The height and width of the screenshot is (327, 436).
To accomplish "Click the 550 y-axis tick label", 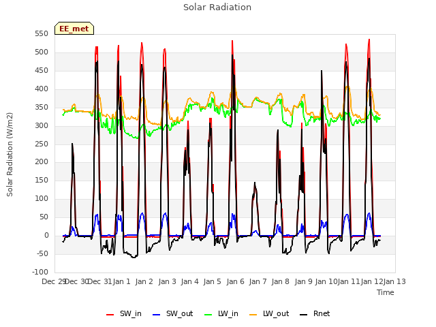I will [x=42, y=34].
